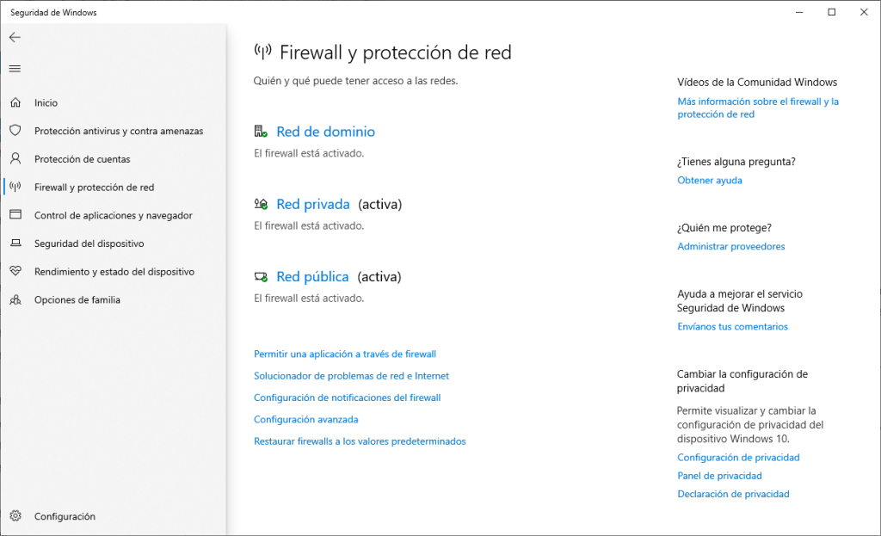Open the Red de dominio settings

tap(325, 132)
